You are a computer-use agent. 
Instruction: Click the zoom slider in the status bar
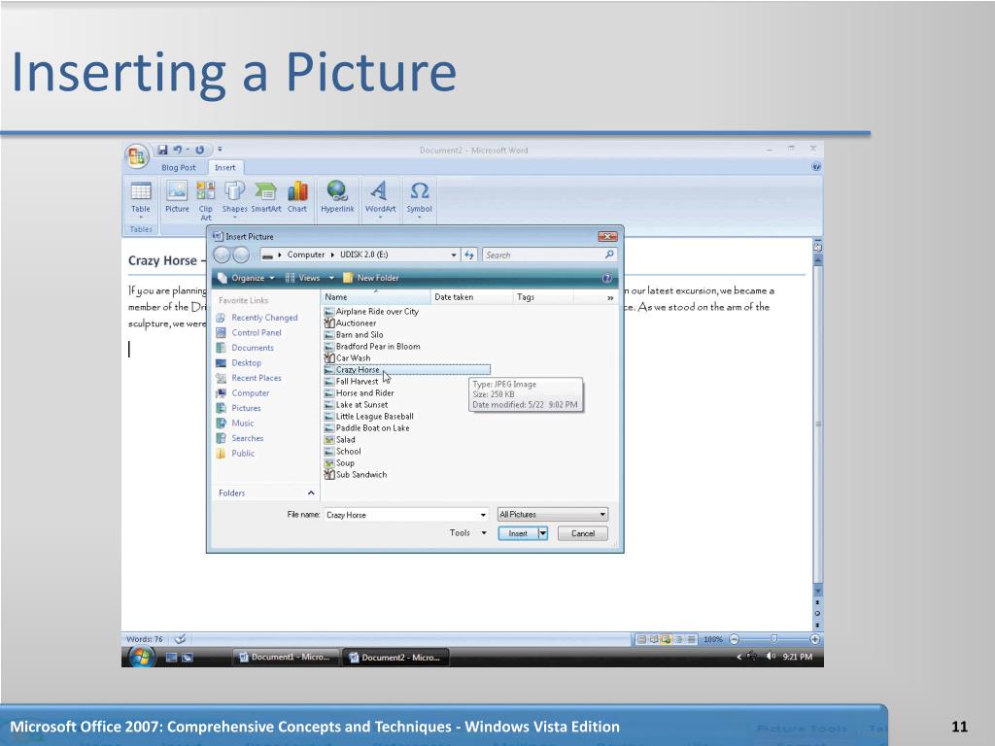pos(773,639)
